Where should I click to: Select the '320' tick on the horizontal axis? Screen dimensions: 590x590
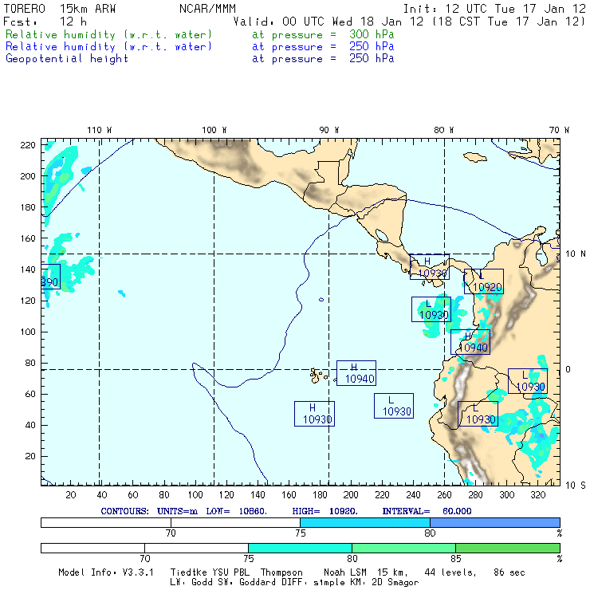pyautogui.click(x=537, y=494)
